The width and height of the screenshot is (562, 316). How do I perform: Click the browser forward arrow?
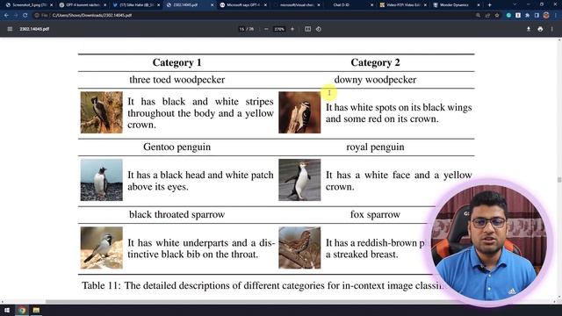[x=16, y=16]
